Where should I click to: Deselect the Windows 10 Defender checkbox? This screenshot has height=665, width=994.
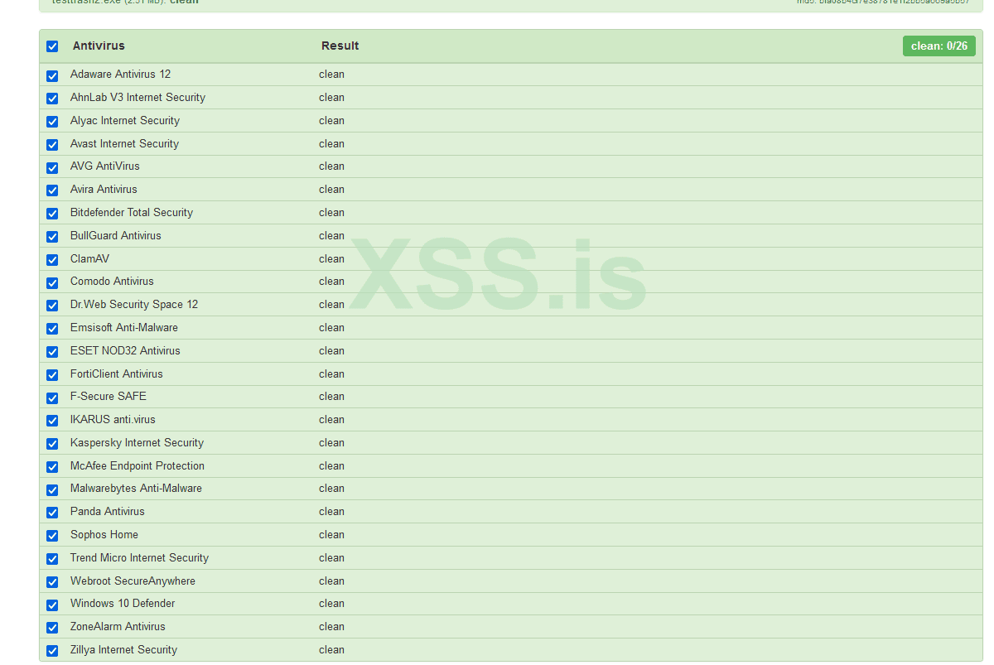[x=52, y=605]
